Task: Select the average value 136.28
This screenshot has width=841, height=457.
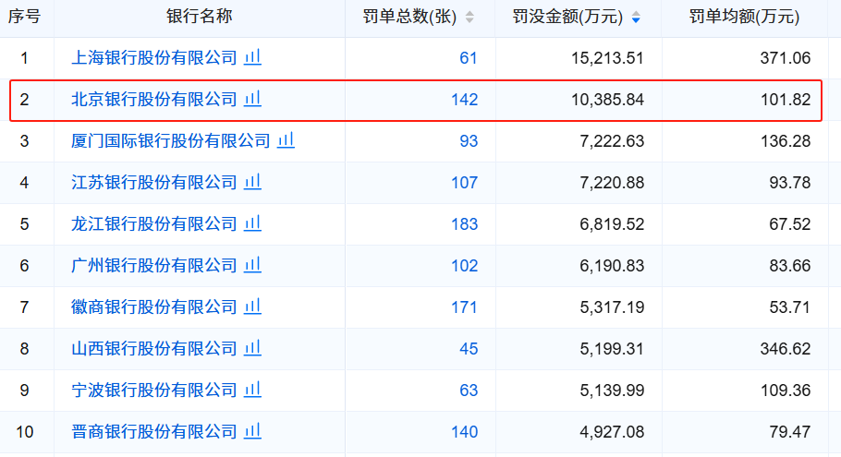Action: click(786, 141)
